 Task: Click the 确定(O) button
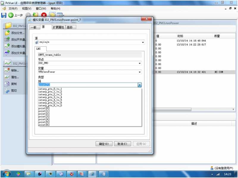point(104,144)
